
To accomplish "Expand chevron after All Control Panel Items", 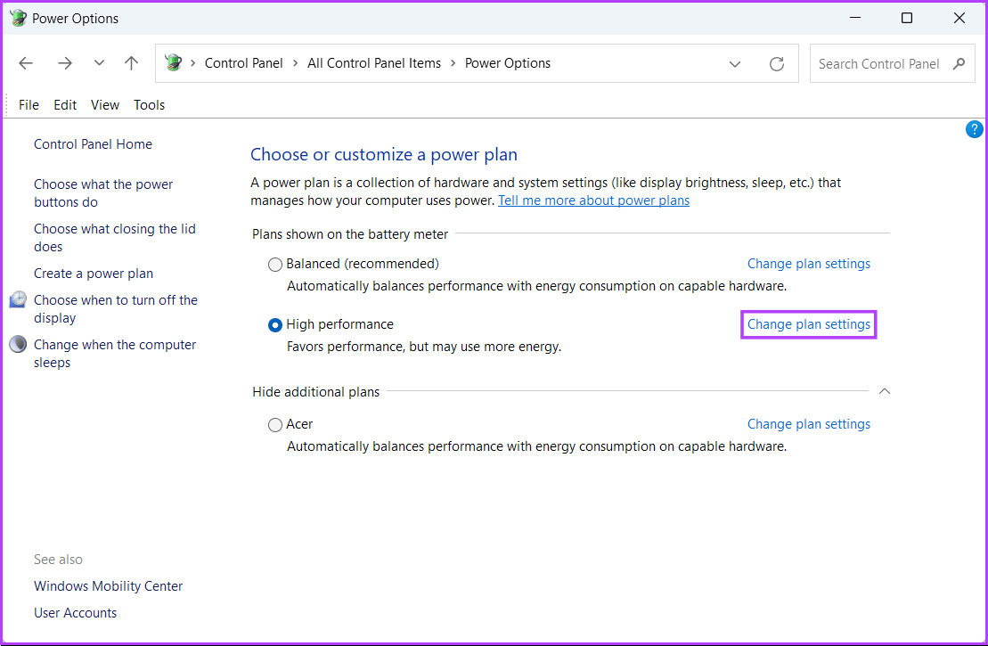I will tap(453, 63).
